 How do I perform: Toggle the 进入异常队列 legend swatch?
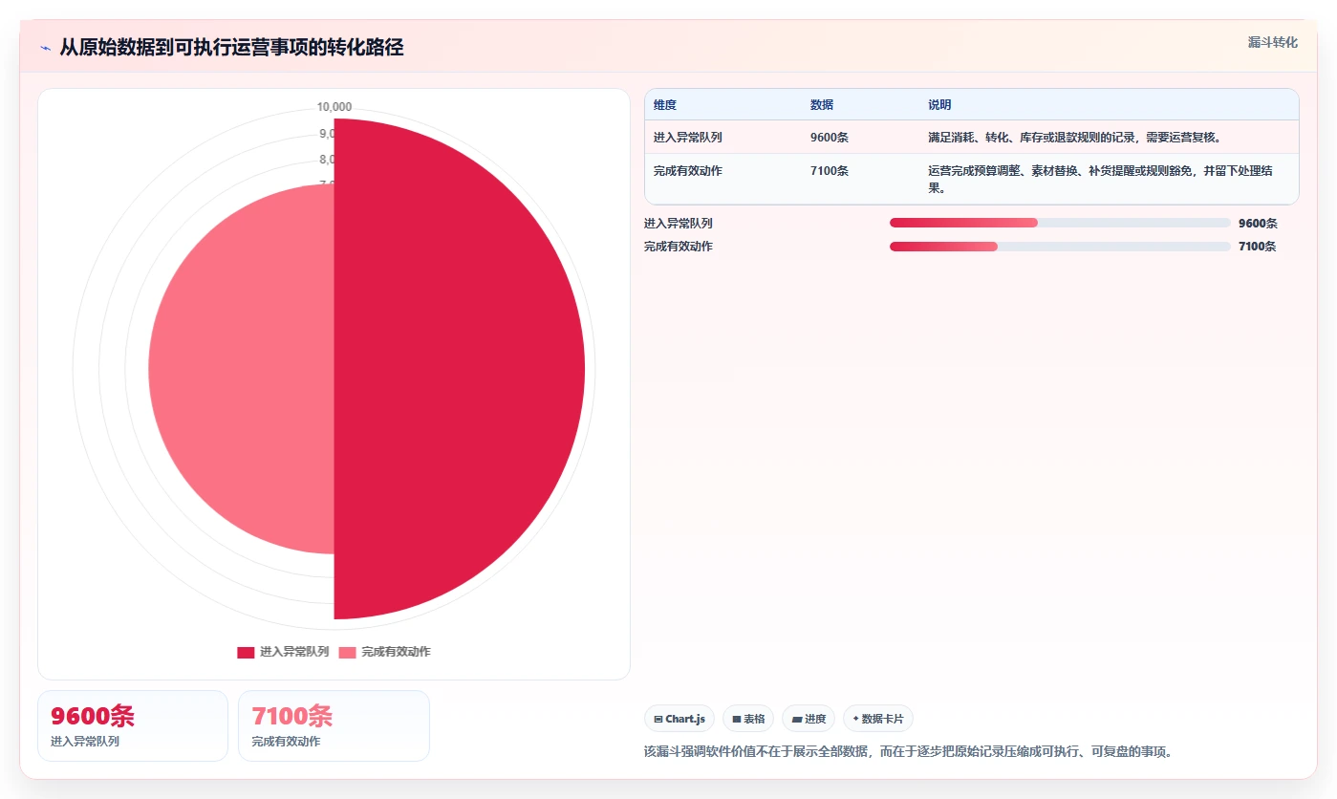[246, 652]
